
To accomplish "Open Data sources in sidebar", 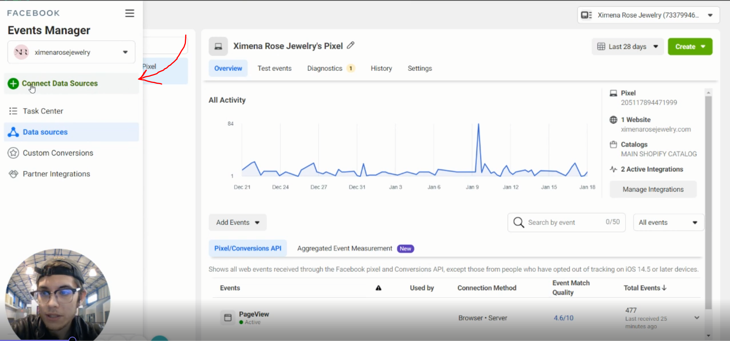I will pyautogui.click(x=71, y=132).
